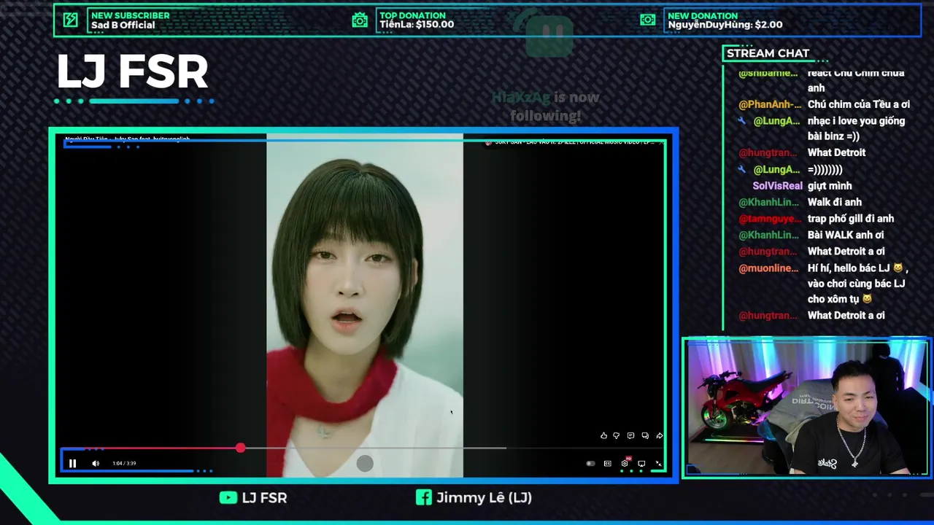
Task: Toggle the autoplay switch in player
Action: 590,463
